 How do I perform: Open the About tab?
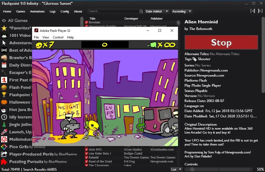[78, 11]
